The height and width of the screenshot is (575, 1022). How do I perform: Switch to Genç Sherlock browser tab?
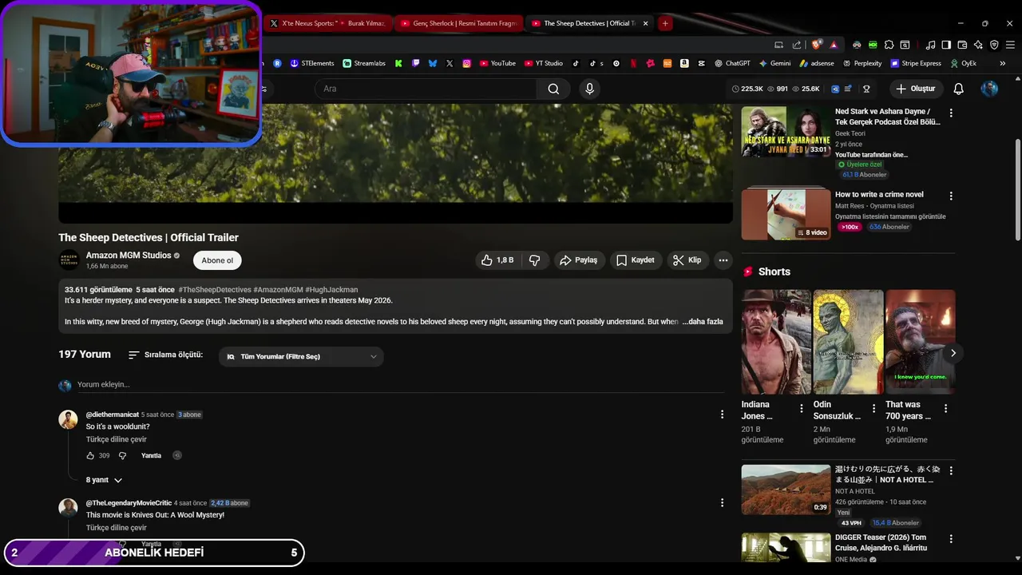point(459,23)
